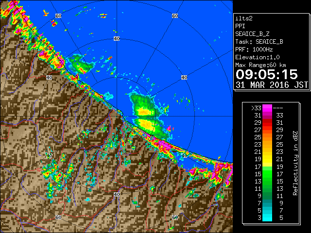Click the magenta >33 dBZ color band
The width and height of the screenshot is (311, 233).
coord(267,108)
